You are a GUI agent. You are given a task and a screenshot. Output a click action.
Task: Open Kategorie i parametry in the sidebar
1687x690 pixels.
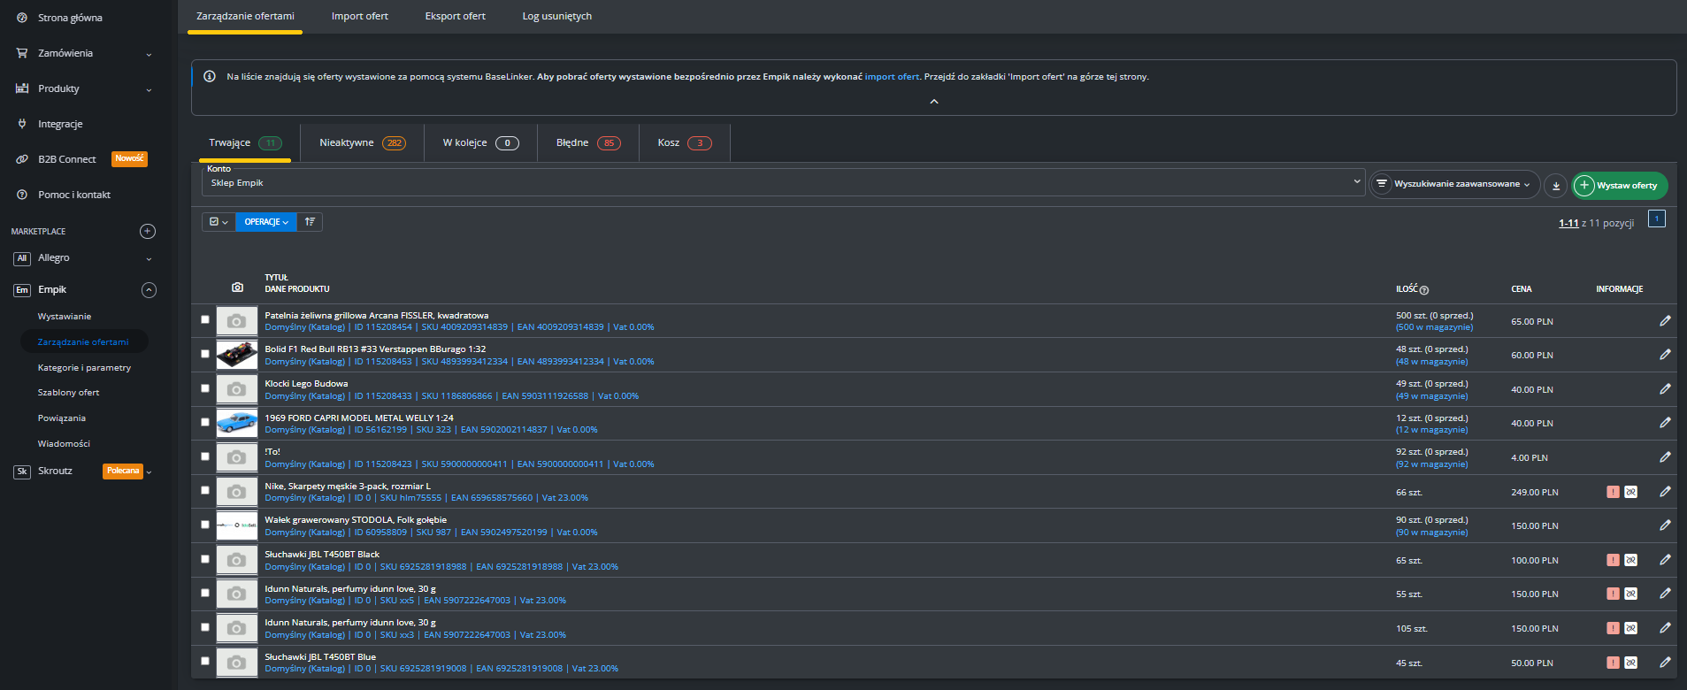point(84,367)
